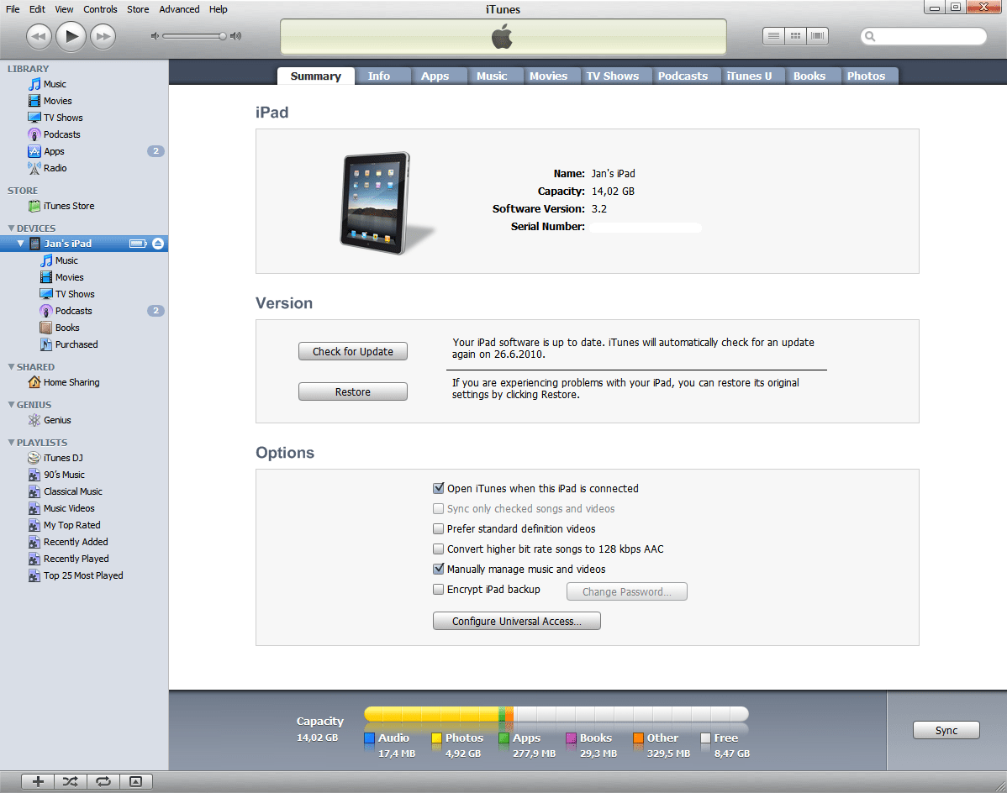Enable Encrypt iPad backup
Image resolution: width=1007 pixels, height=793 pixels.
coord(439,589)
